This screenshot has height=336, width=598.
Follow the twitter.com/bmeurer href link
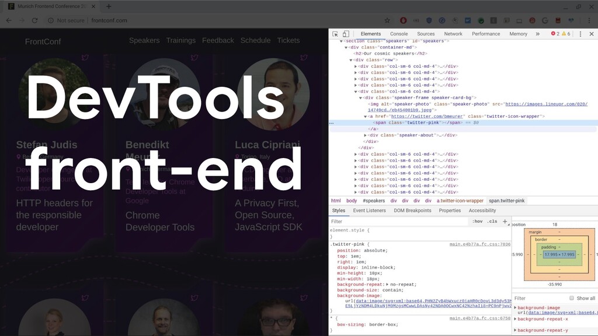pos(427,117)
